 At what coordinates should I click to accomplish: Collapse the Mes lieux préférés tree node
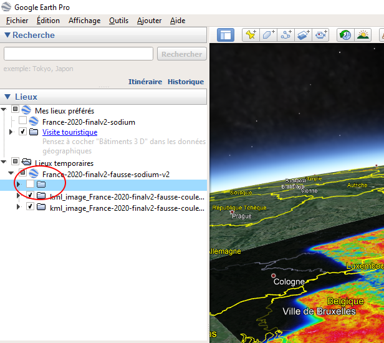point(4,110)
